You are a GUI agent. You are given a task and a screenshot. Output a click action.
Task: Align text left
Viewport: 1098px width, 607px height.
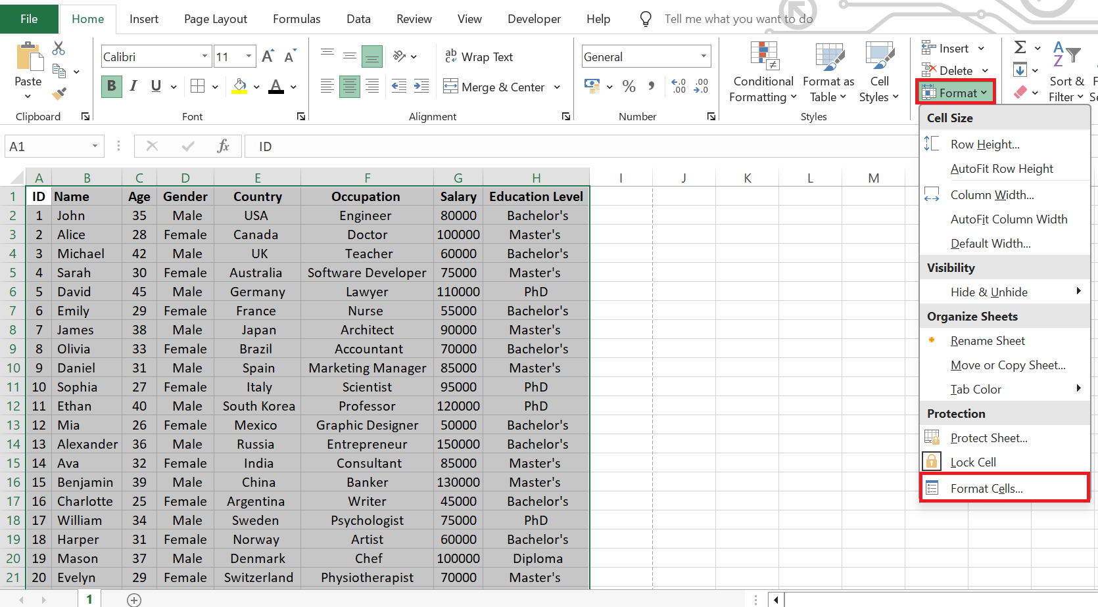pos(327,86)
